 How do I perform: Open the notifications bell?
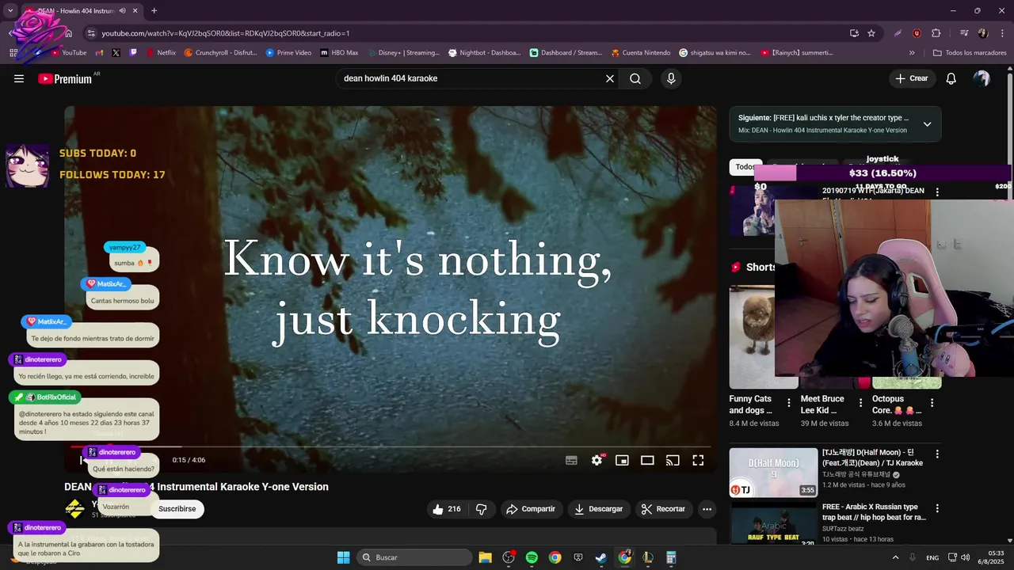coord(951,78)
